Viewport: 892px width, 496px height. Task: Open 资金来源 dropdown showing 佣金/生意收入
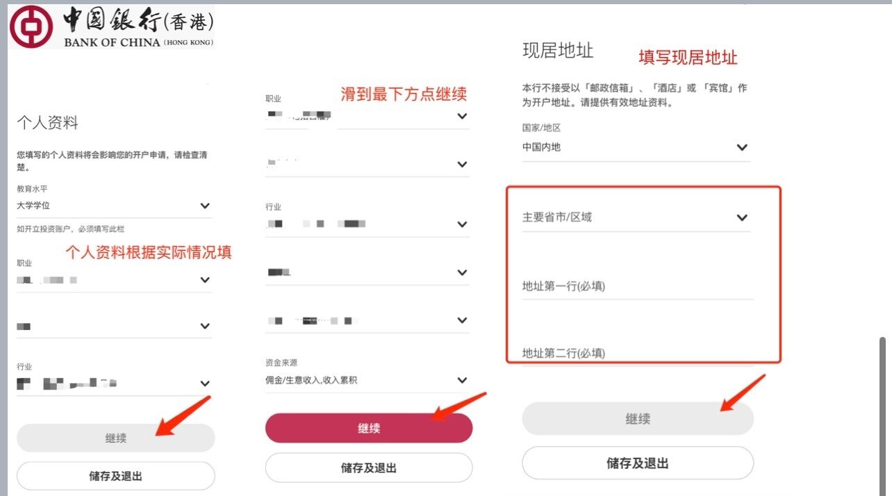pyautogui.click(x=367, y=380)
